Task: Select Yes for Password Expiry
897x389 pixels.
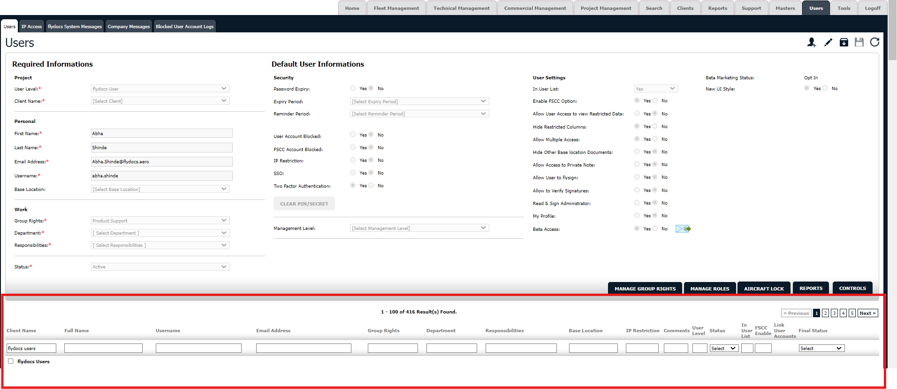Action: click(x=353, y=88)
